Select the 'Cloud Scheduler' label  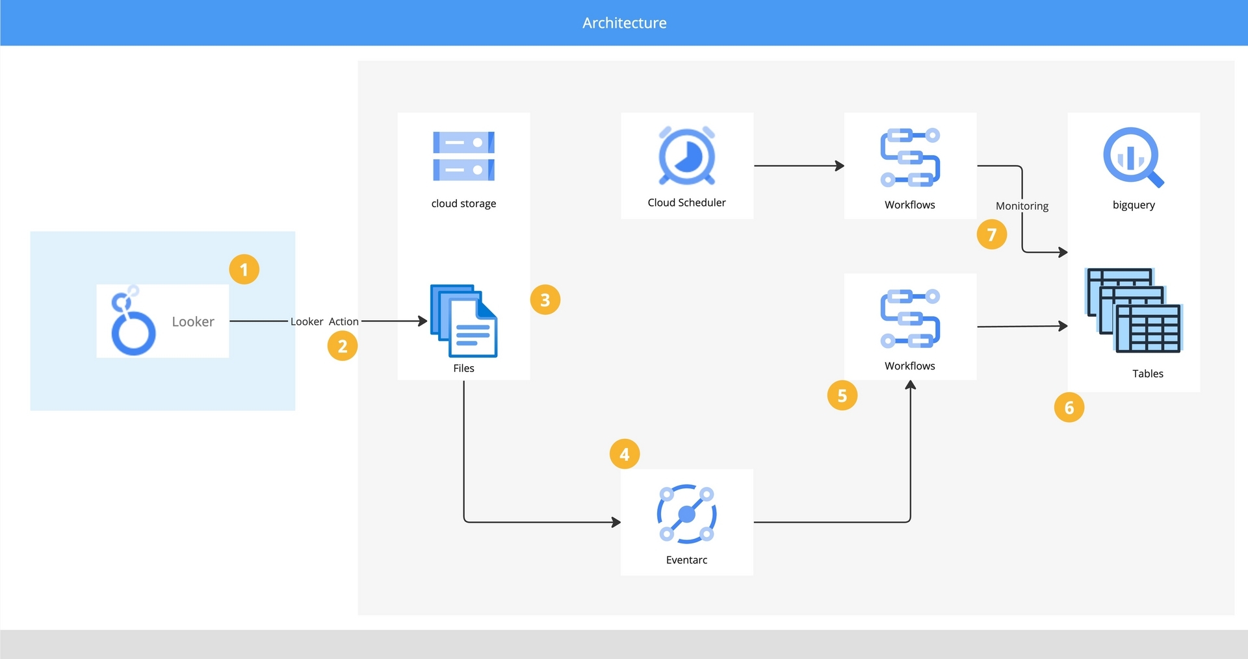click(x=686, y=203)
